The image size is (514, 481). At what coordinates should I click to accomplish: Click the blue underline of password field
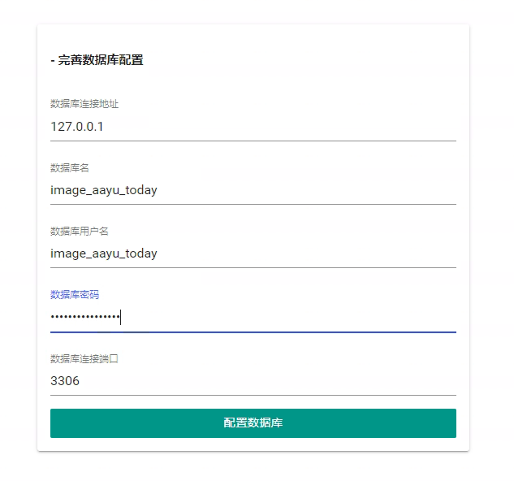[x=253, y=331]
